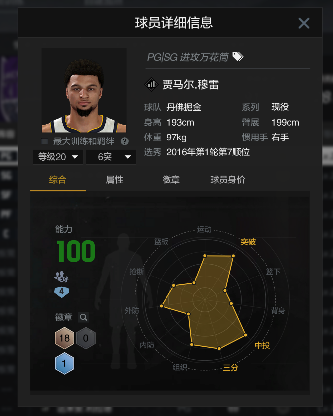The width and height of the screenshot is (333, 416).
Task: Select the bronze badge hexagon showing 18
Action: (x=64, y=338)
